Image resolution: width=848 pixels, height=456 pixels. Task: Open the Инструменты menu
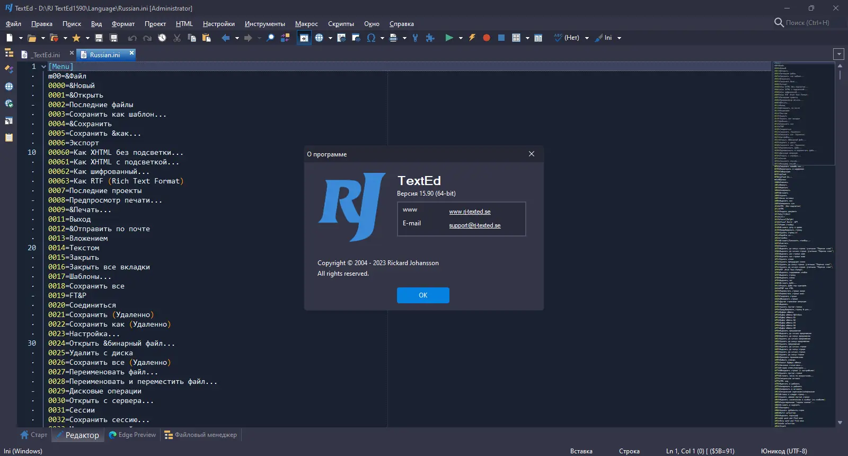point(265,24)
